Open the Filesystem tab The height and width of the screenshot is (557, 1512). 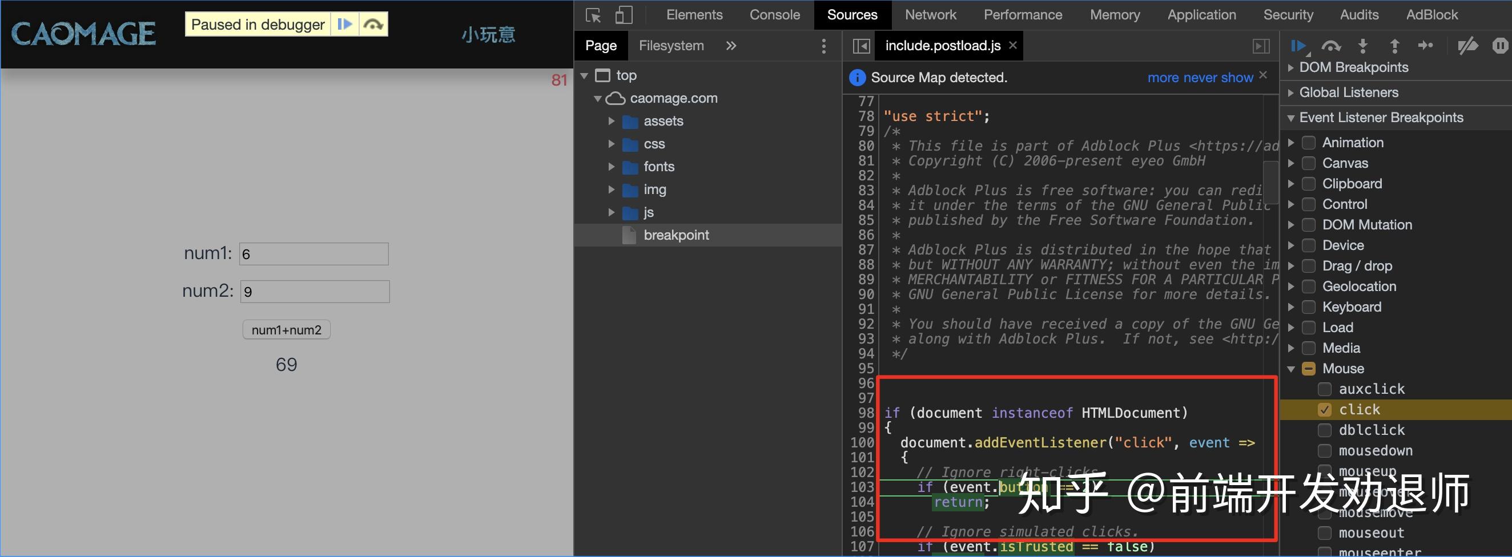(671, 45)
